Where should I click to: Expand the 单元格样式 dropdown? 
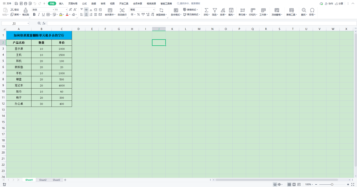[200, 15]
